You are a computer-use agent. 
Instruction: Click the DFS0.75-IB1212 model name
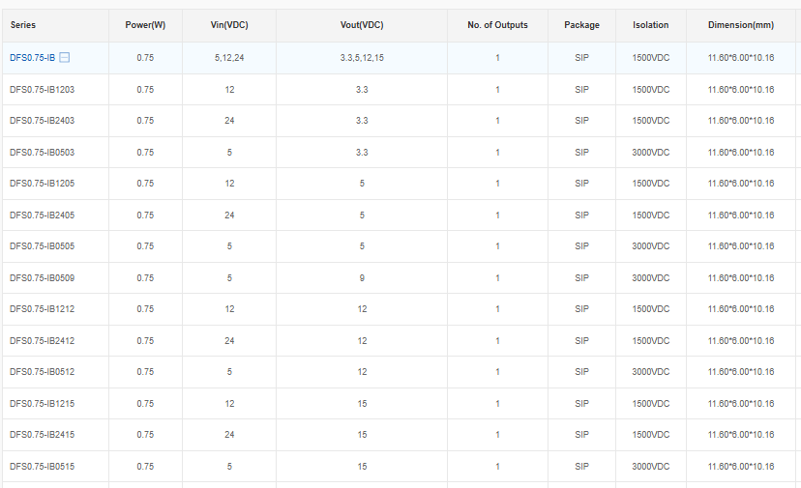(42, 309)
